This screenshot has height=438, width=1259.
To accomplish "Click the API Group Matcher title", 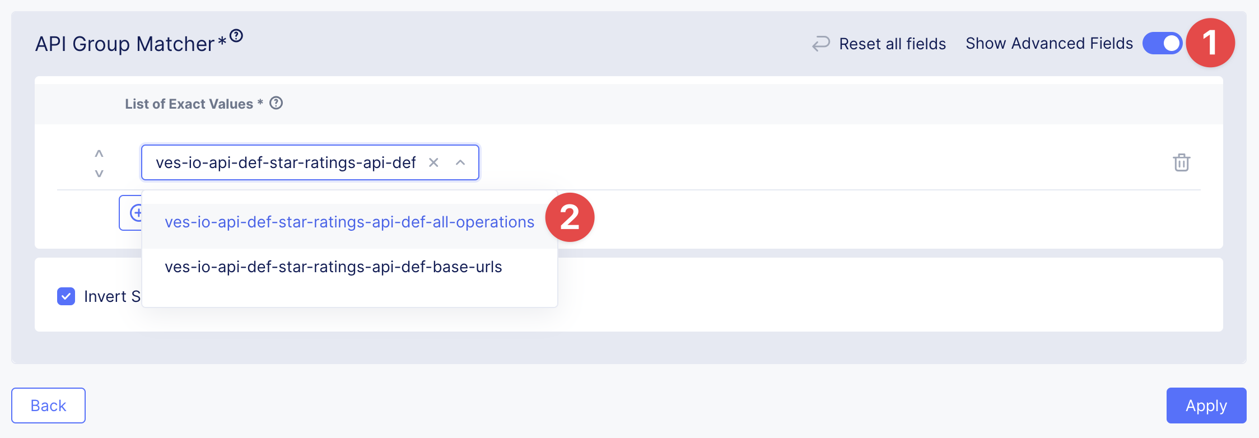I will tap(125, 44).
